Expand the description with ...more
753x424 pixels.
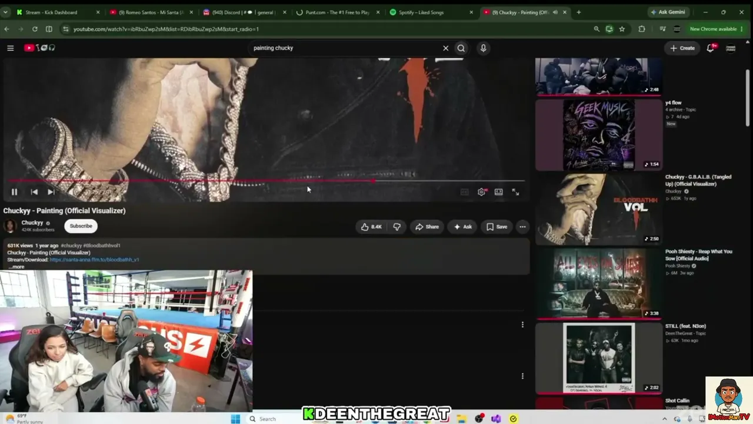click(x=16, y=267)
